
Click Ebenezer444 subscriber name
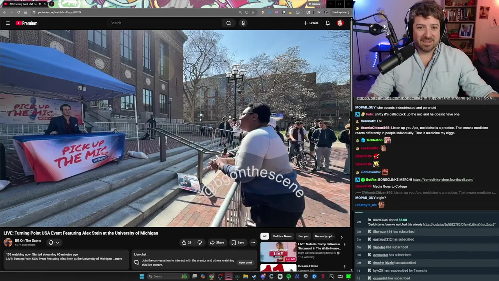(x=382, y=232)
